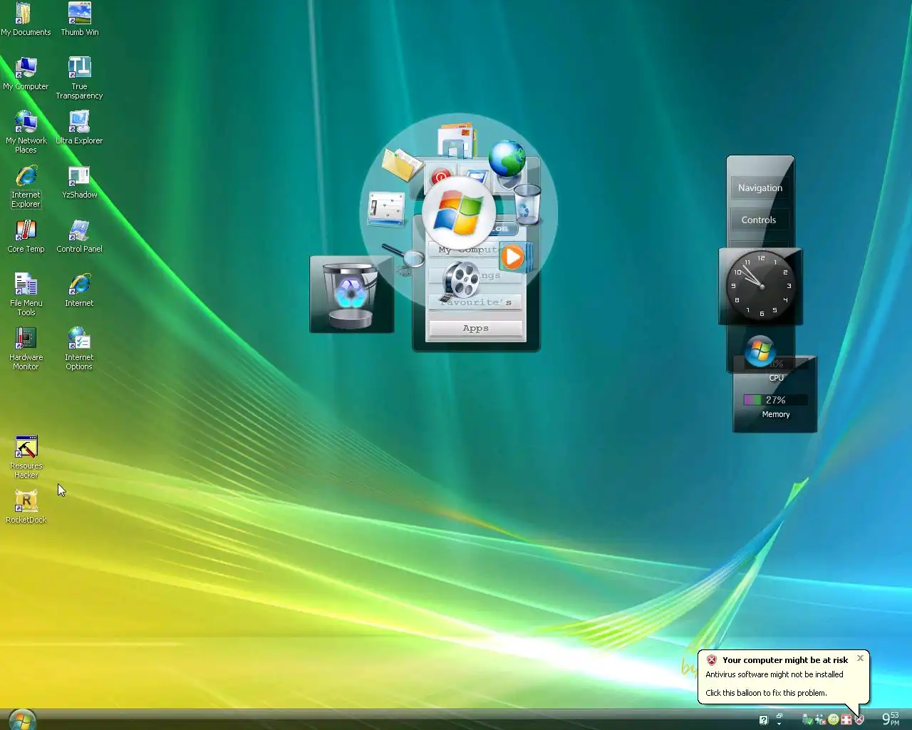912x730 pixels.
Task: Launch the YzShadow desktop shortcut
Action: pos(79,182)
